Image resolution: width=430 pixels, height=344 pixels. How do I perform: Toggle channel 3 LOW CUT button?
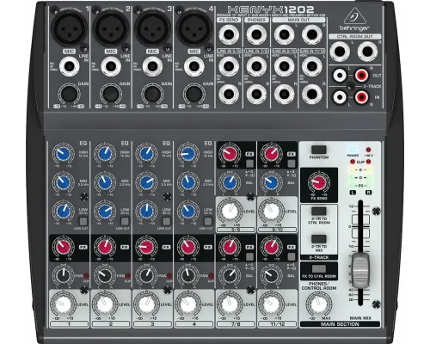coord(166,221)
